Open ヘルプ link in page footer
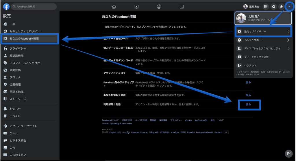The height and width of the screenshot is (161, 296). point(221,120)
